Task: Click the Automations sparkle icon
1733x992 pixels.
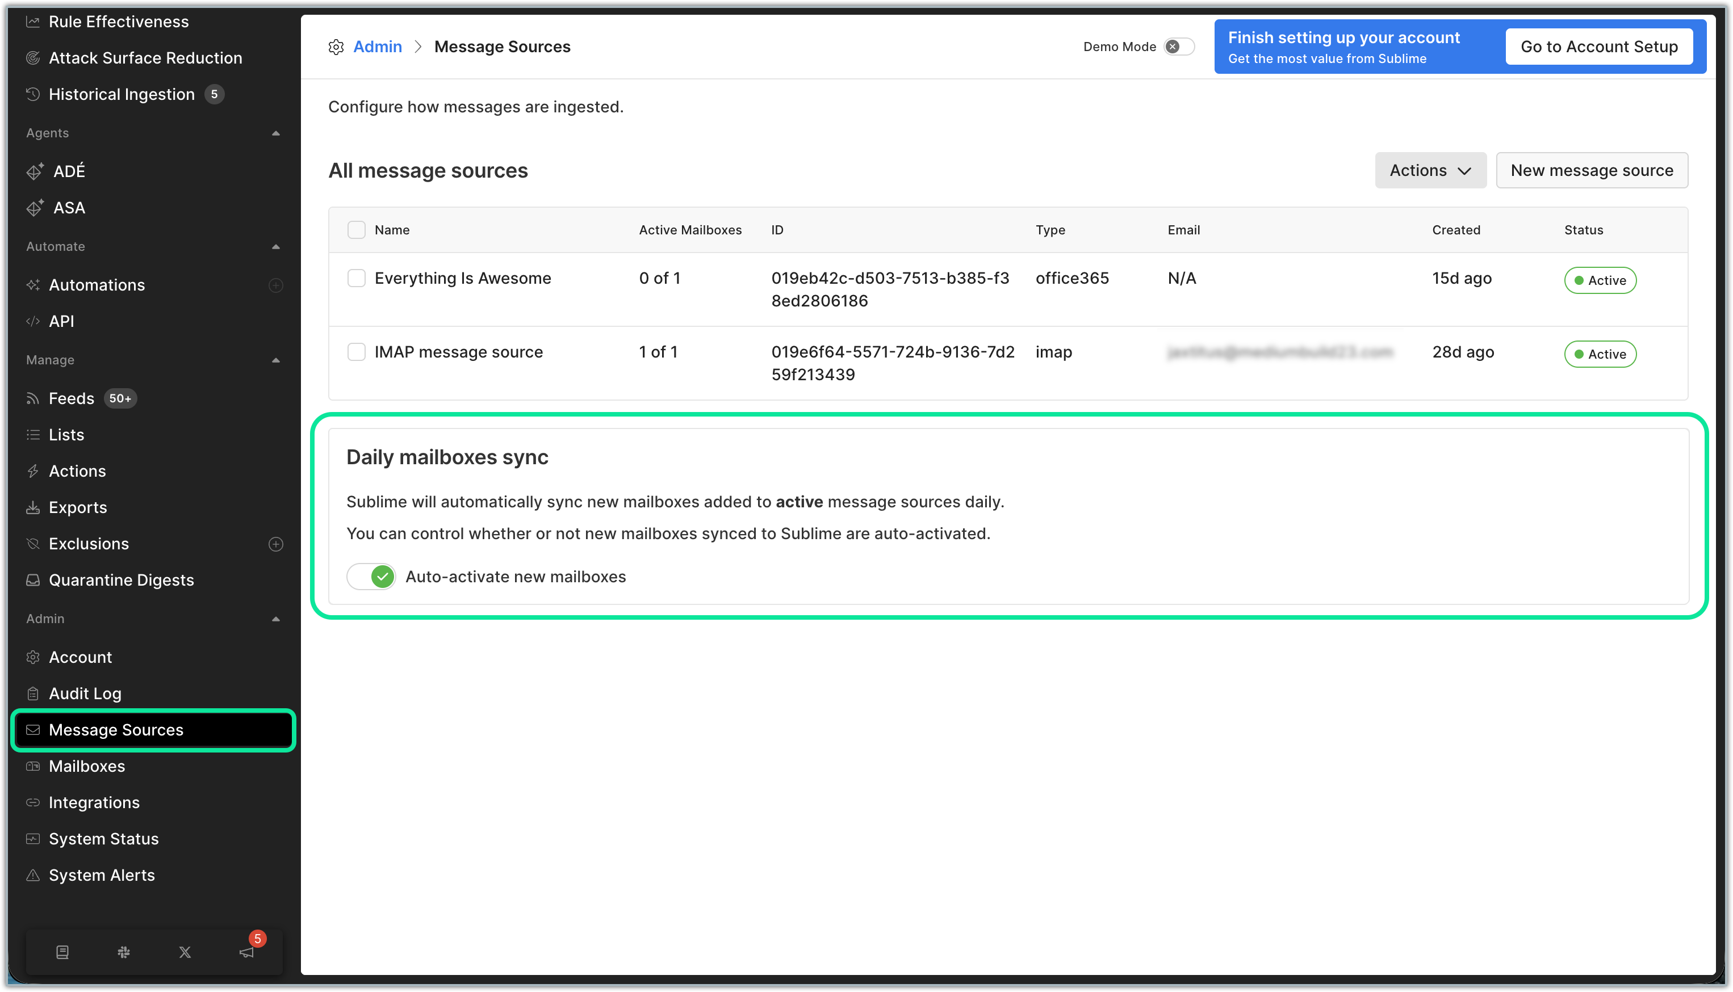Action: (33, 285)
